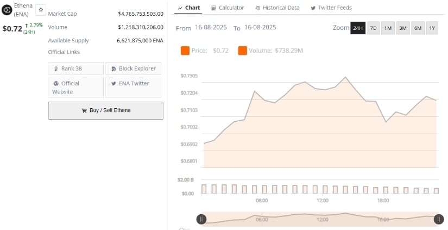Click the $0.7305 y-axis label
The height and width of the screenshot is (230, 448).
tap(189, 76)
